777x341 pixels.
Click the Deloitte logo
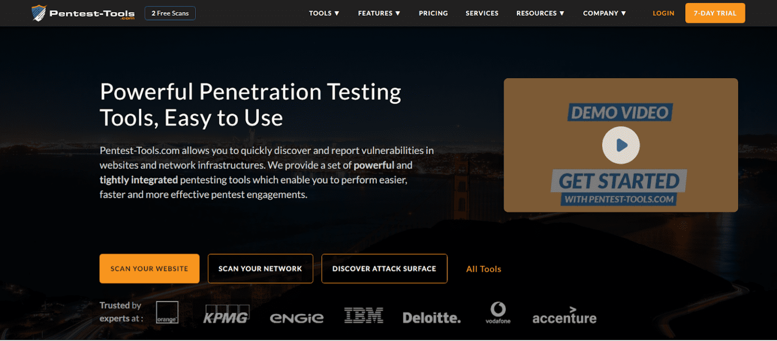point(431,317)
